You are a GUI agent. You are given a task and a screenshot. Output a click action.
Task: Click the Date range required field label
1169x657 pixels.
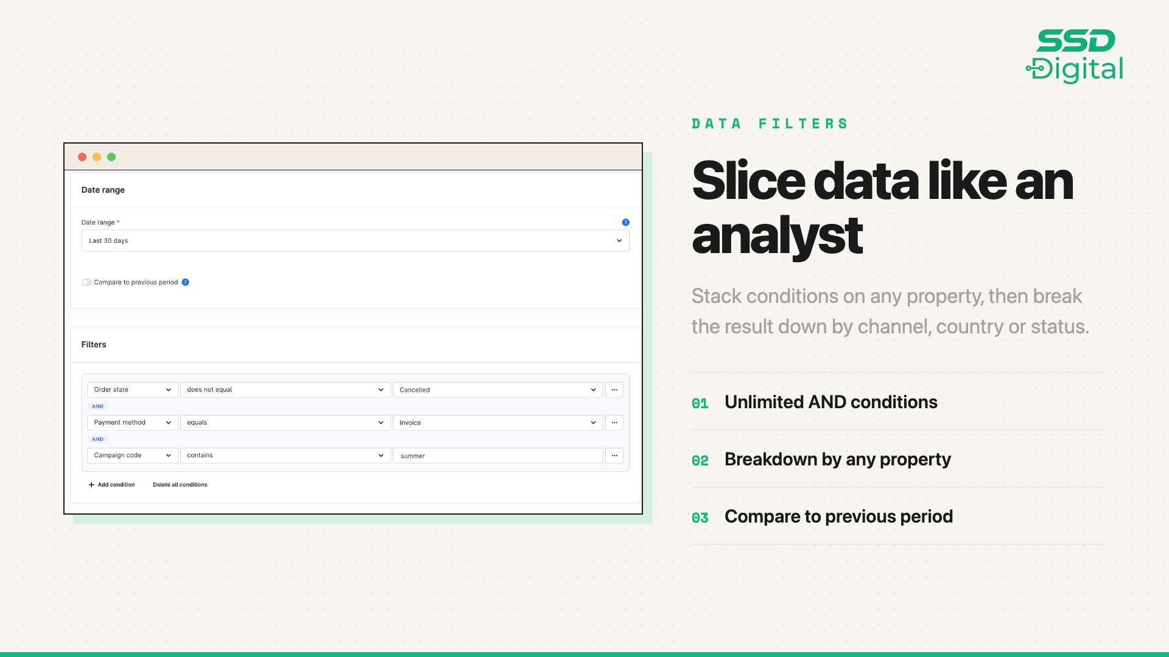click(x=100, y=223)
